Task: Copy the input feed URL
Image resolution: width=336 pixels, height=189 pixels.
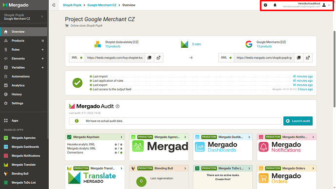Action: click(149, 57)
